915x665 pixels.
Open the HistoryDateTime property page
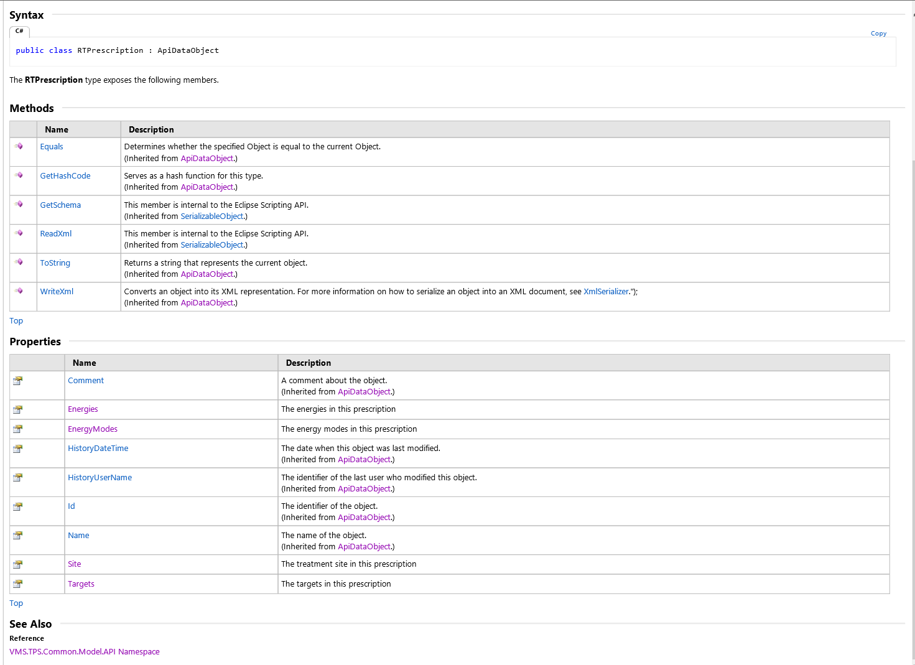(98, 448)
